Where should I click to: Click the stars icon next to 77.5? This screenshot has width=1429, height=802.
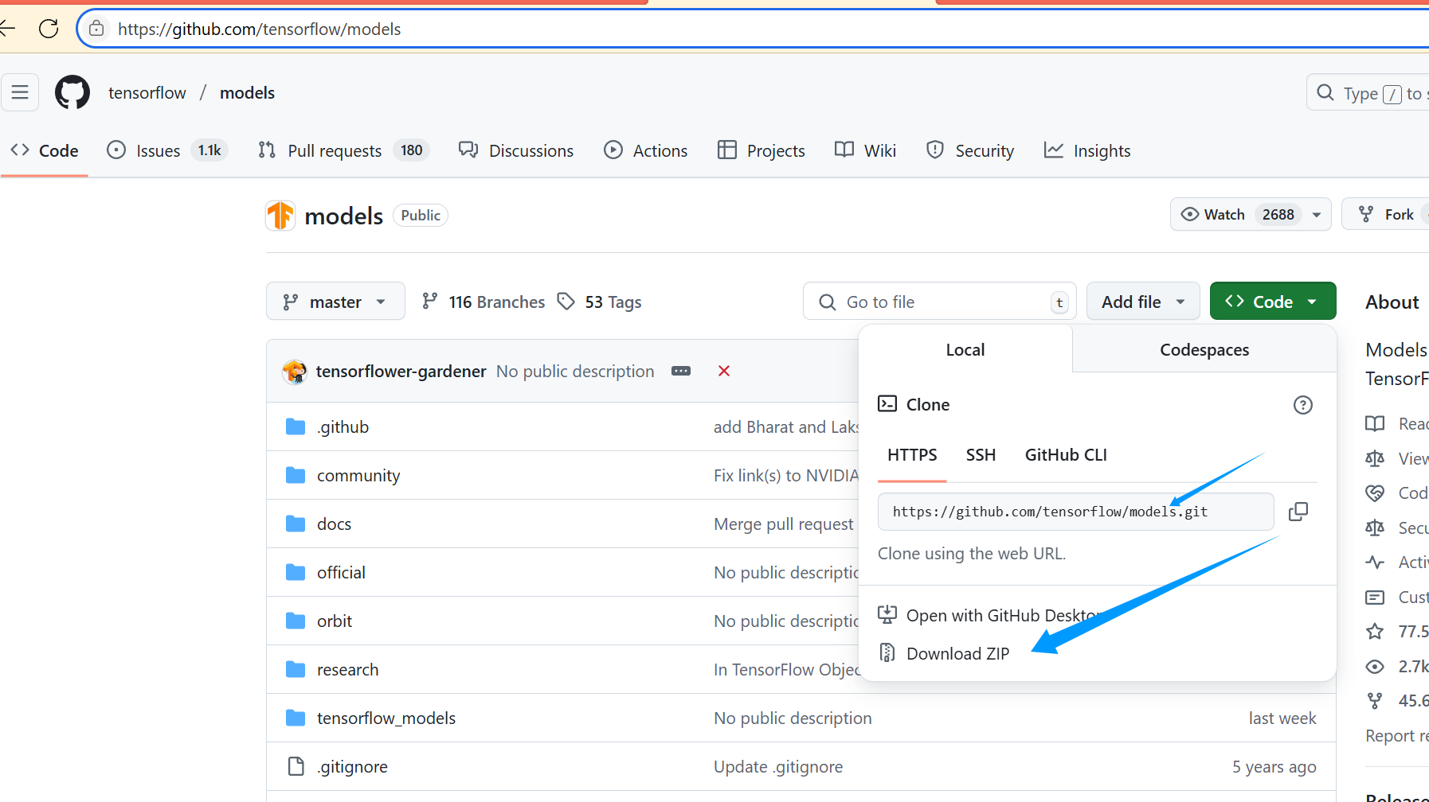click(x=1375, y=632)
